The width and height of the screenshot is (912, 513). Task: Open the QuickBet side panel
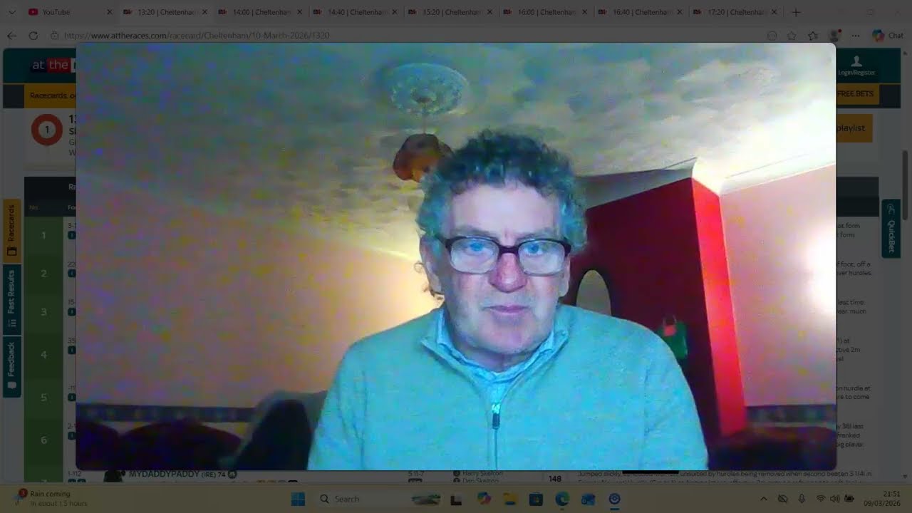(891, 228)
